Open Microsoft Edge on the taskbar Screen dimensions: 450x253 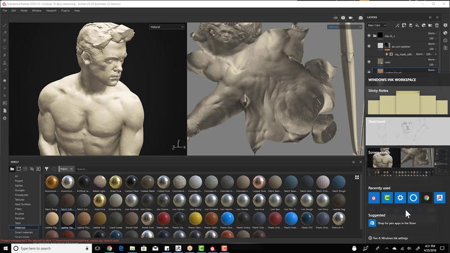click(x=121, y=249)
